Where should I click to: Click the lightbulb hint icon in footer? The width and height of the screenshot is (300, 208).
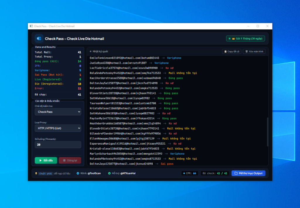pyautogui.click(x=36, y=173)
